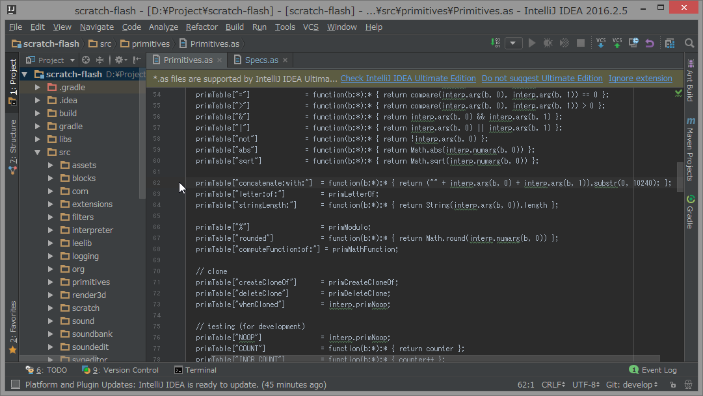Click Scroll from Source target icon
The height and width of the screenshot is (396, 703).
click(x=86, y=60)
